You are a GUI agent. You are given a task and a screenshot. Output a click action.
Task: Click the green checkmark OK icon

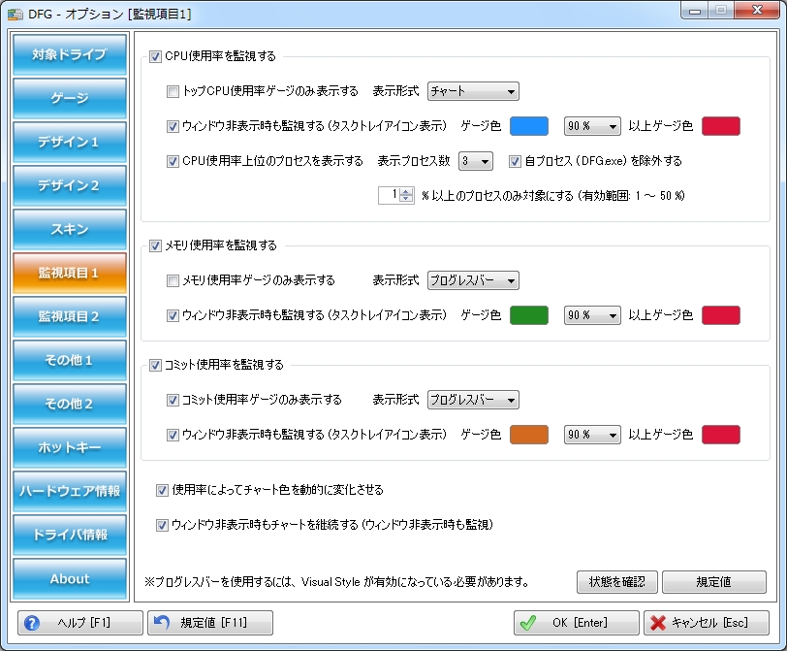(x=528, y=623)
